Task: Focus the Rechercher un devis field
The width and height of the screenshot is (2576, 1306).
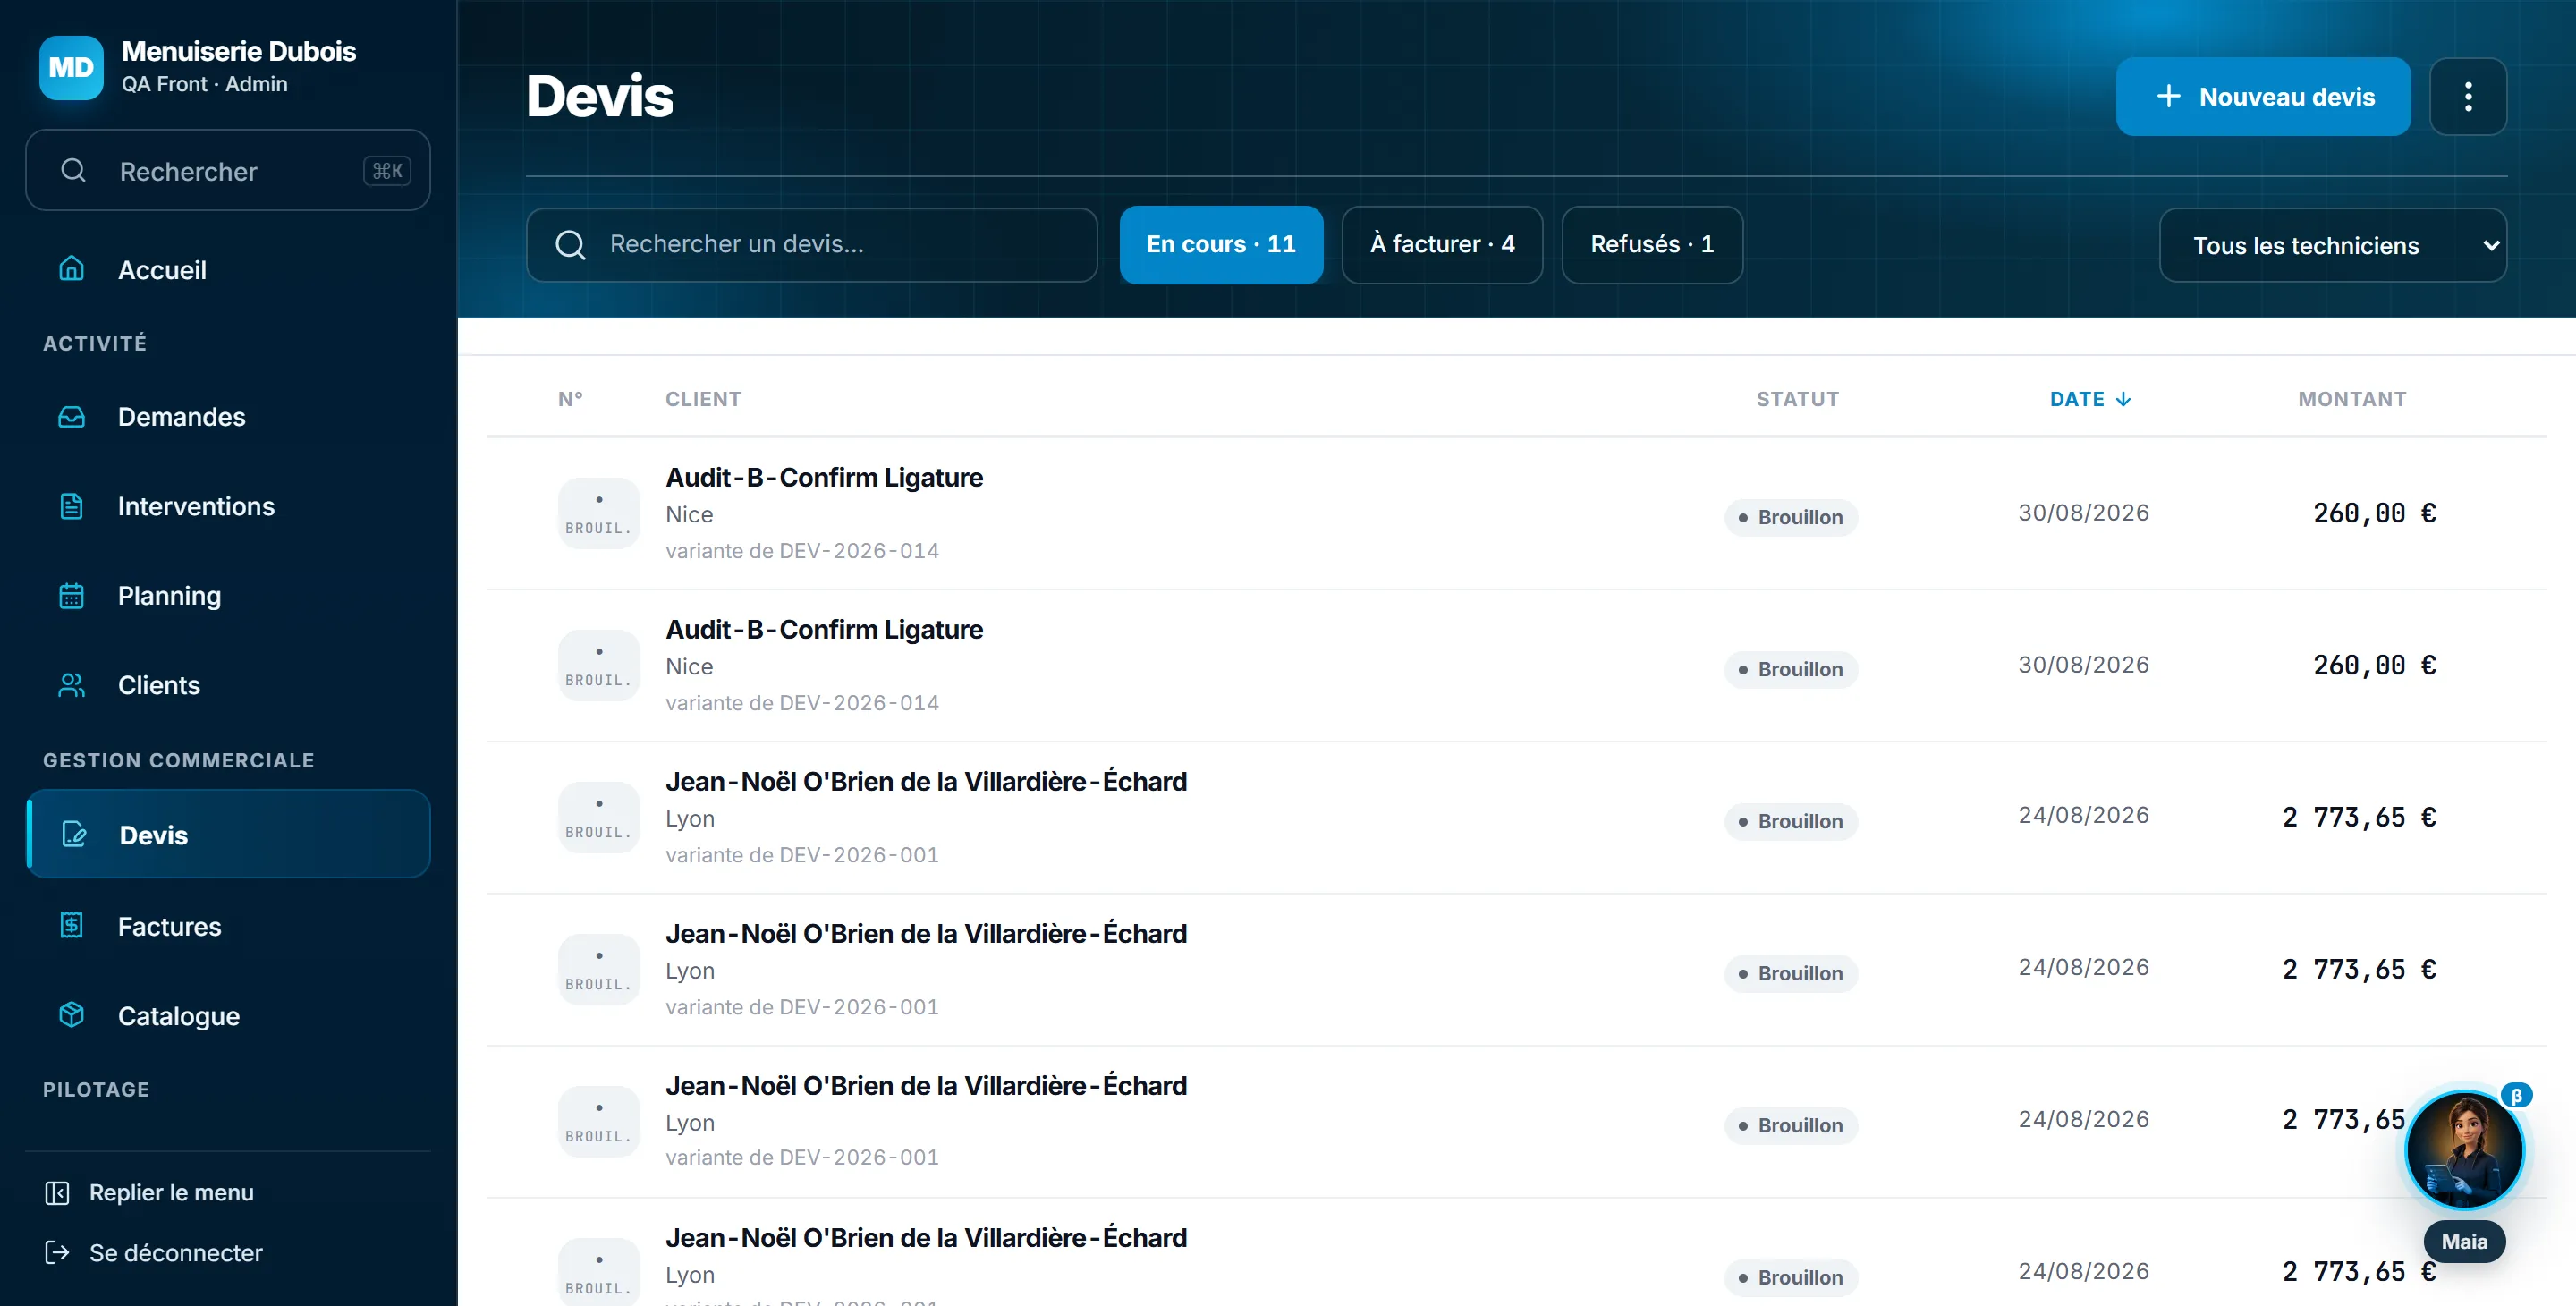Action: pos(811,244)
